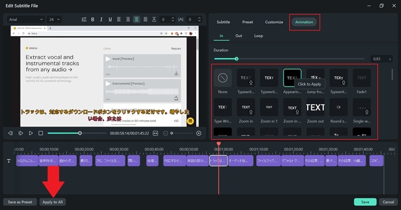
Task: Adjust the character spacing stepper arrows
Action: tap(199, 19)
